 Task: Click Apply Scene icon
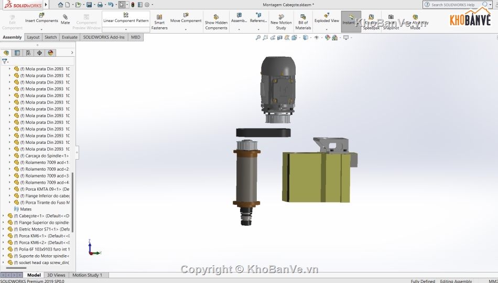click(335, 37)
